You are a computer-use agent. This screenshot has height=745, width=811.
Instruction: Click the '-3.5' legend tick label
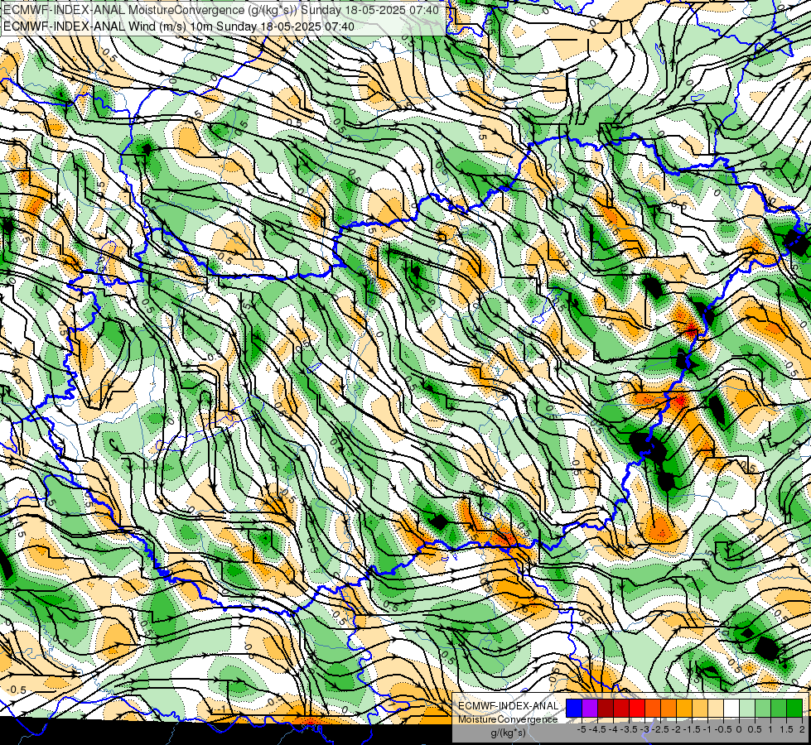[629, 729]
